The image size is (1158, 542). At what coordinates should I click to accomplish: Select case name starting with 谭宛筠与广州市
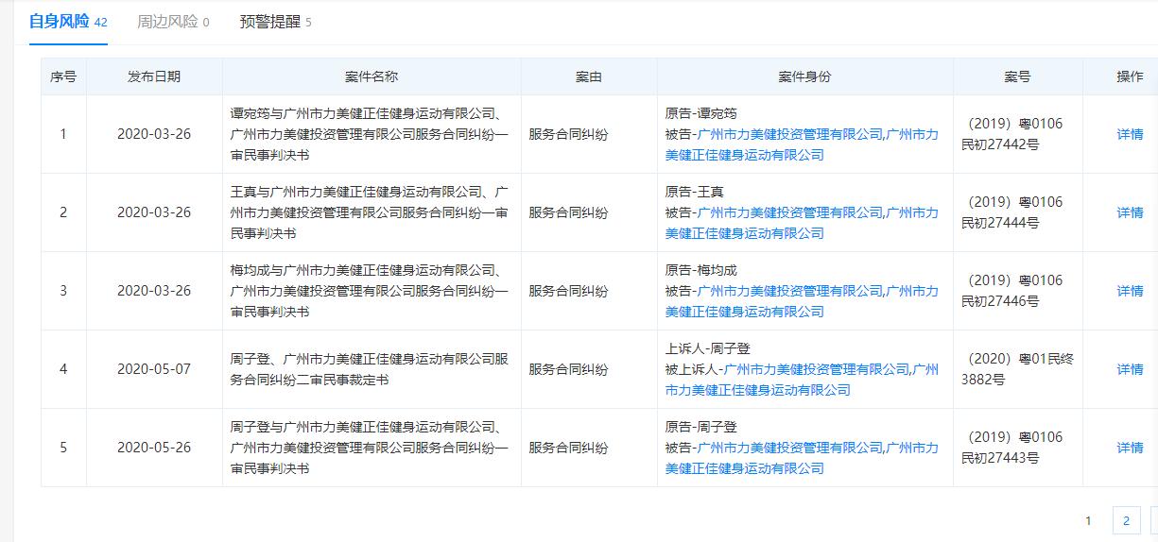coord(370,134)
